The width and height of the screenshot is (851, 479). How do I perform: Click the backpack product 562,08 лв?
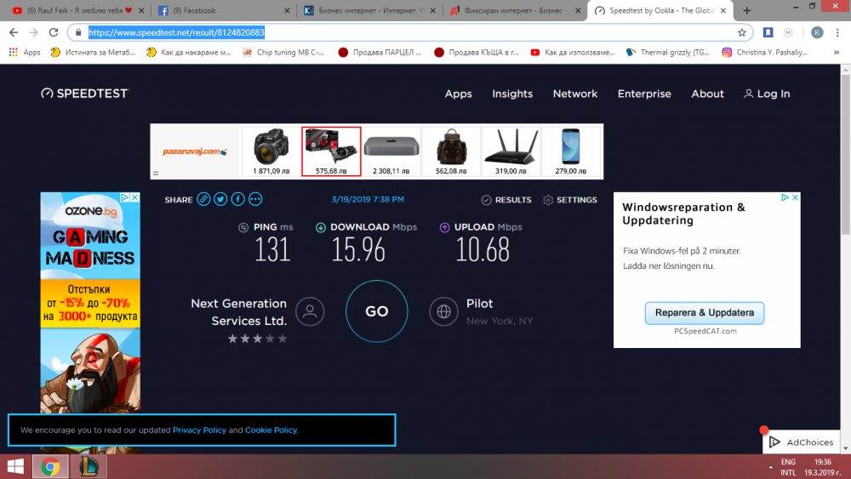(x=451, y=151)
